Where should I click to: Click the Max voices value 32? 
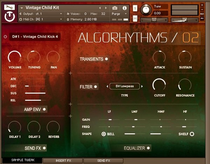[103, 14]
